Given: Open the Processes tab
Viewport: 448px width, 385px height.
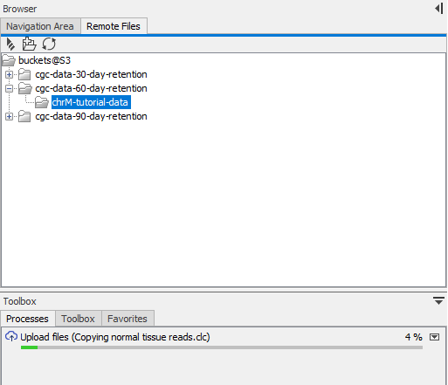Looking at the screenshot, I should pos(27,319).
